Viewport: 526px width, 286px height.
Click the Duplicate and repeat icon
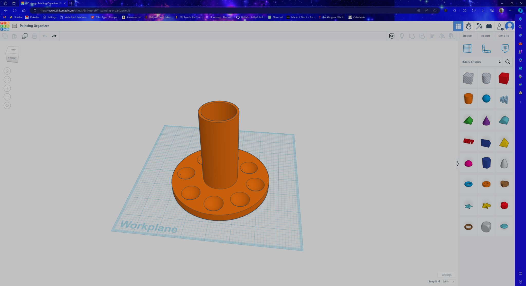(x=25, y=36)
